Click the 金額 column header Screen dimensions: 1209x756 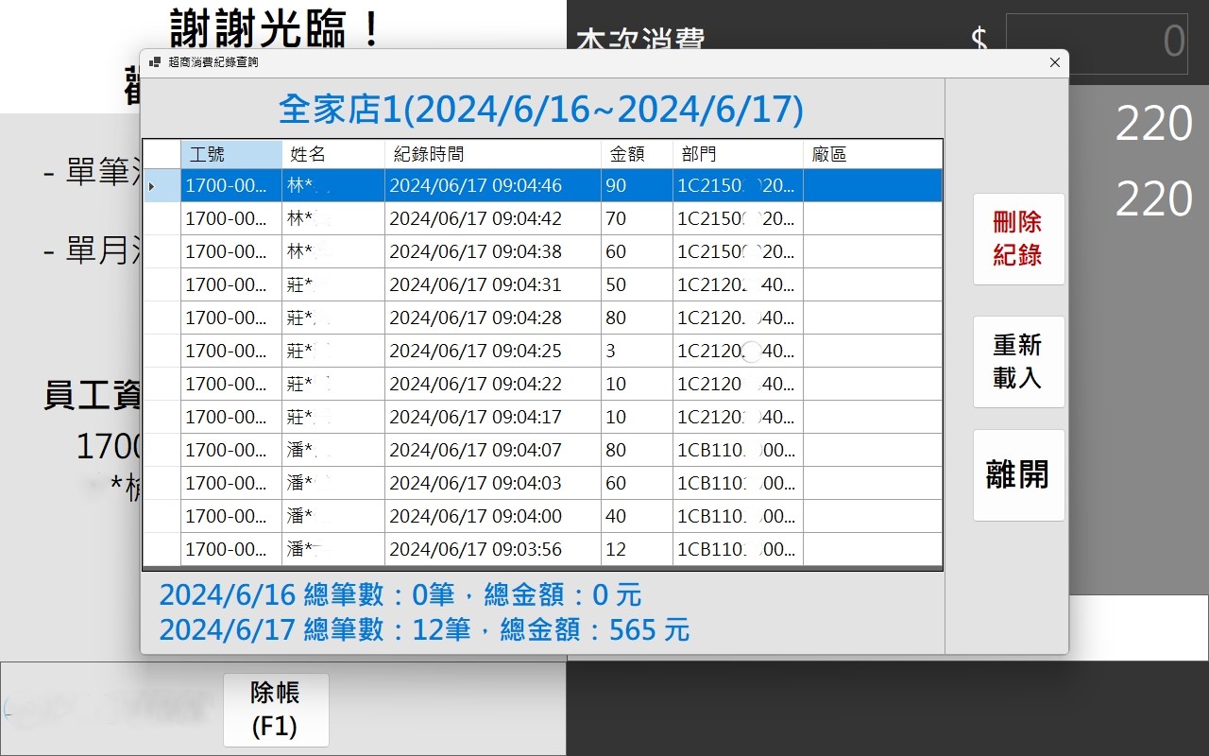[636, 154]
